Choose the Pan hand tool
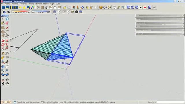This screenshot has width=185, height=104. pyautogui.click(x=7, y=67)
